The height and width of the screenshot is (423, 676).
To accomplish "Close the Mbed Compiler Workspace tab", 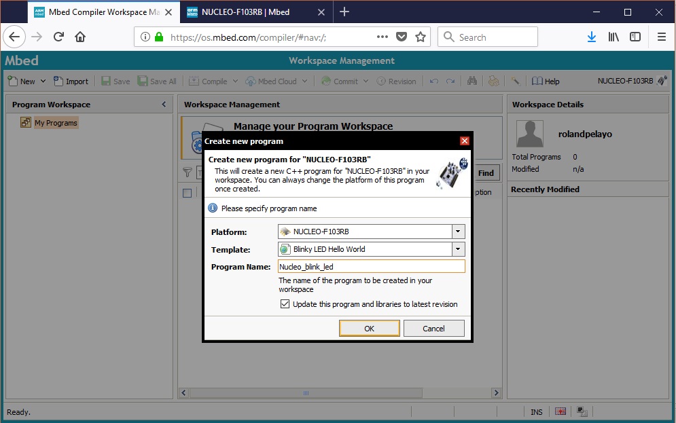I will pos(168,12).
